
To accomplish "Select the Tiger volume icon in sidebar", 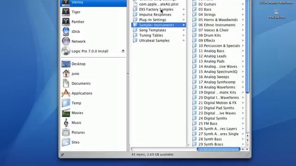I will [66, 12].
